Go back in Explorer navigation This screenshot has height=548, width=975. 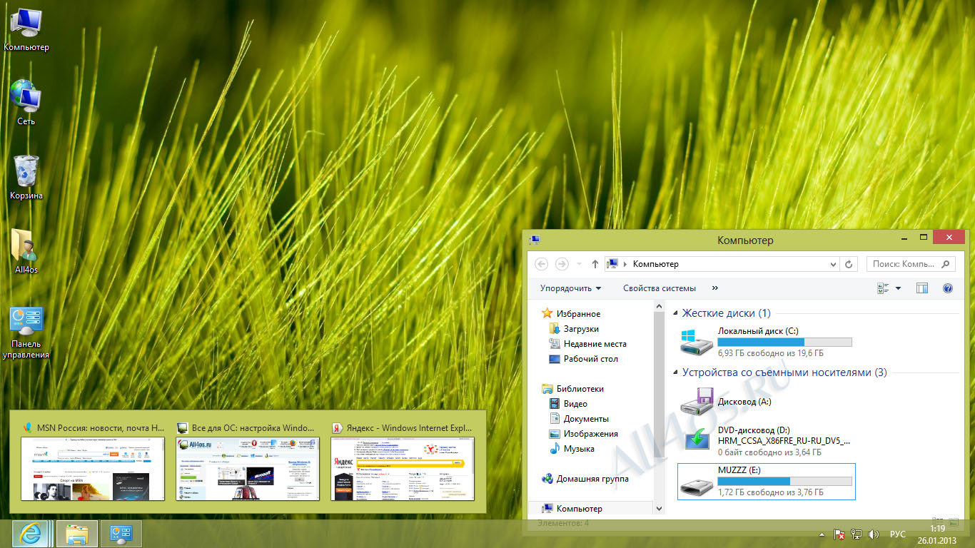point(542,264)
